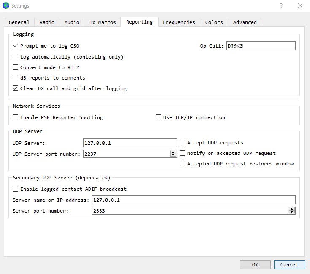Image resolution: width=310 pixels, height=274 pixels.
Task: Toggle Accept UDP requests checkbox
Action: (182, 143)
